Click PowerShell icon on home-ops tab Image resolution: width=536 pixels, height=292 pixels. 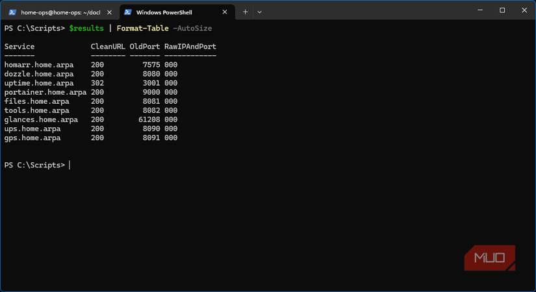coord(12,12)
